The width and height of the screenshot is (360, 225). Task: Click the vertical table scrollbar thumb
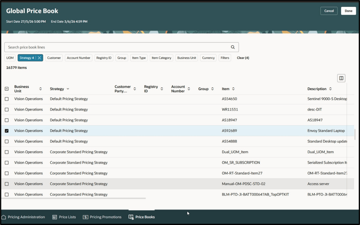(355, 134)
